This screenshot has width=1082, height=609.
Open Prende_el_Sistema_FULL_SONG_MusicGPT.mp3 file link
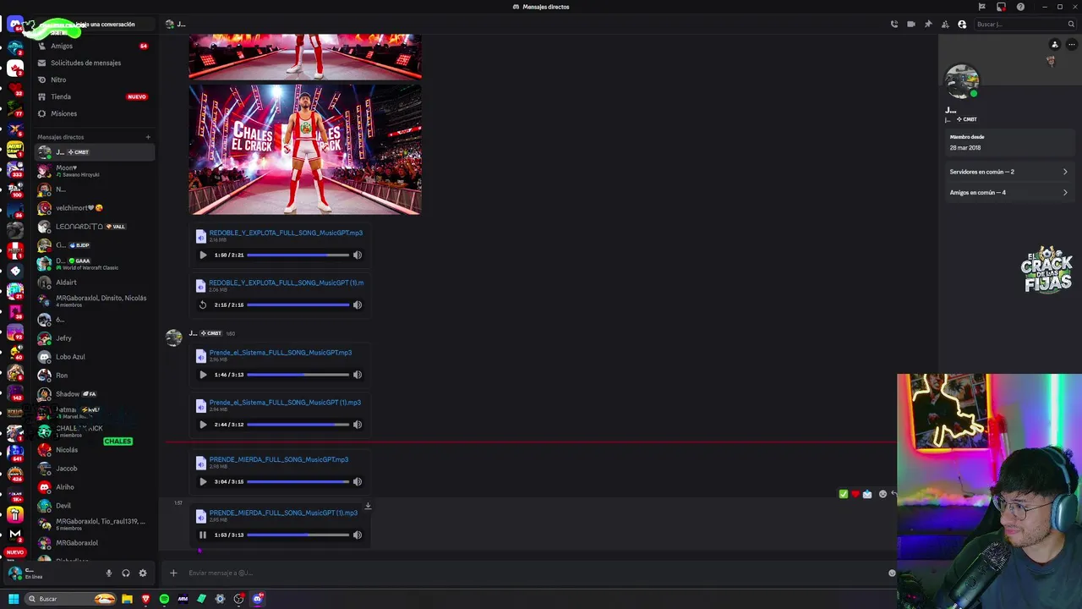281,353
